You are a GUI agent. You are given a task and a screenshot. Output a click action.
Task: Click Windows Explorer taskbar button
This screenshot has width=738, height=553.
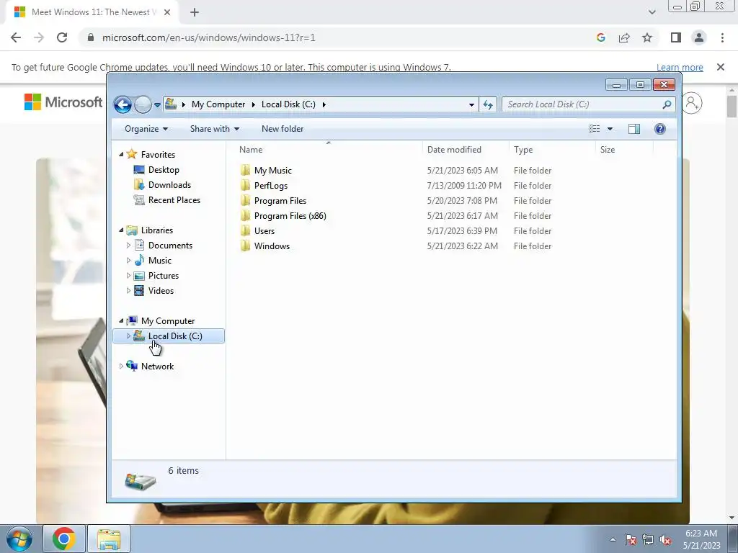point(109,539)
